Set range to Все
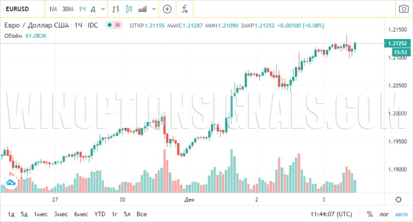 [142, 214]
